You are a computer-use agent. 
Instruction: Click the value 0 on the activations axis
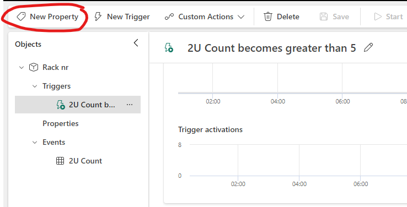pos(180,176)
